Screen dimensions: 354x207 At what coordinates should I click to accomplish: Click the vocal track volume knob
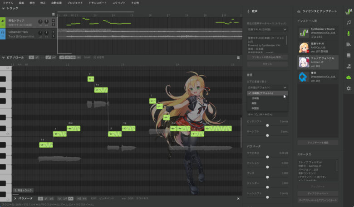(40, 22)
